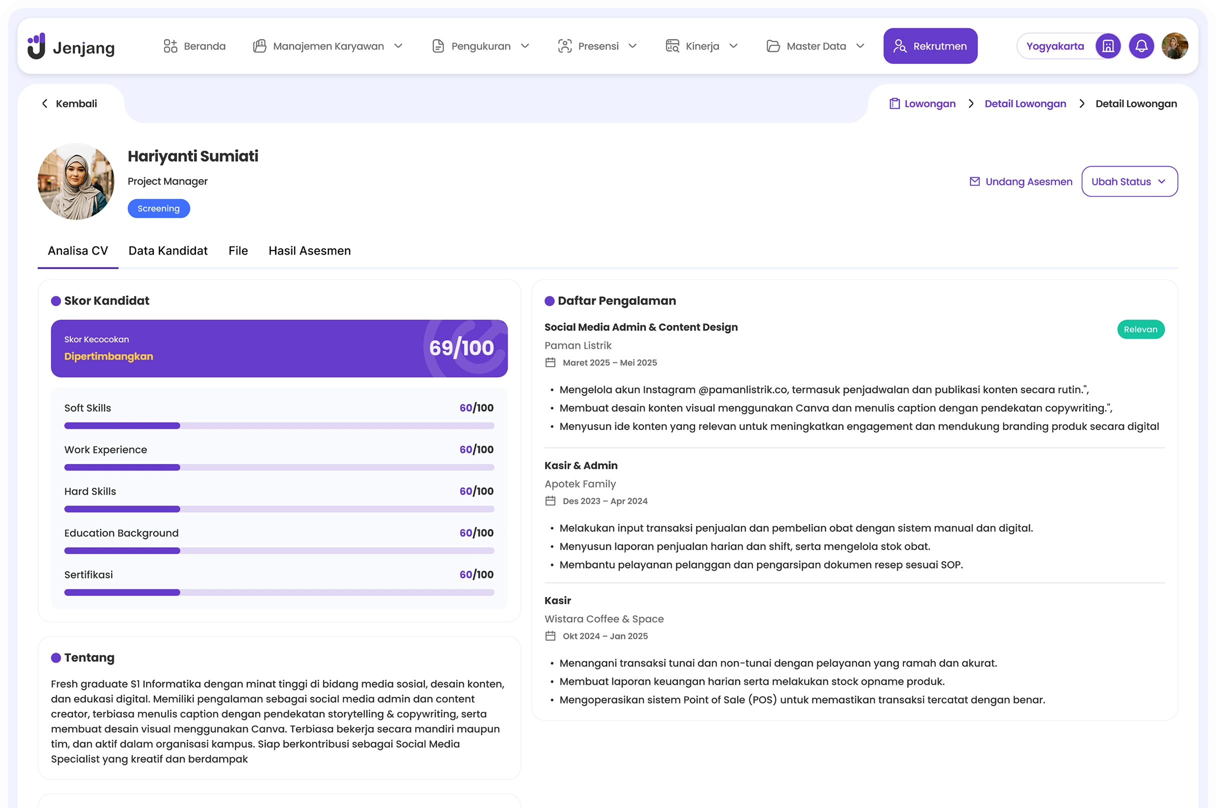
Task: Click the envelope icon beside Undang Asesmen
Action: pyautogui.click(x=974, y=181)
